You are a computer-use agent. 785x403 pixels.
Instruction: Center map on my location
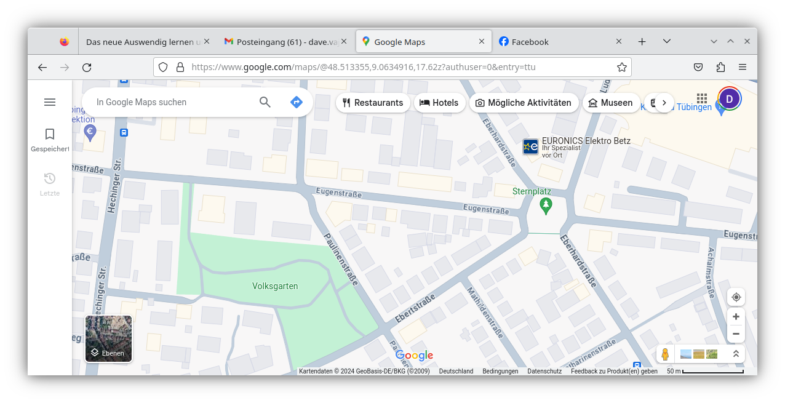point(736,297)
